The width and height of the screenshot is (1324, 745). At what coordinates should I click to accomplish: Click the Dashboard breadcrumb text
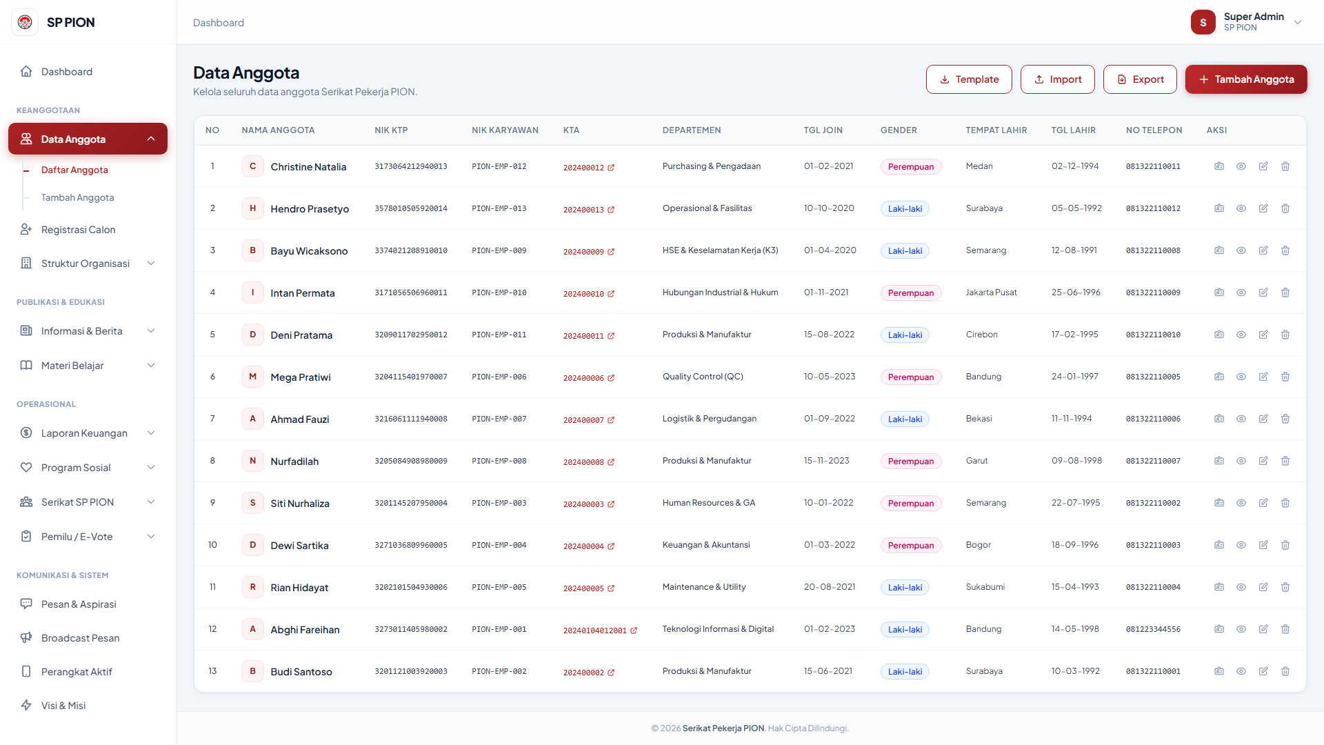coord(219,23)
